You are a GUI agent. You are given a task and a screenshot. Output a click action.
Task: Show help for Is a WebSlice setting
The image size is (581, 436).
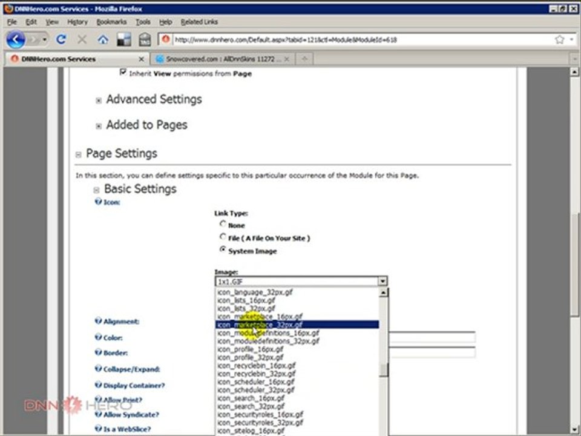[x=98, y=429]
